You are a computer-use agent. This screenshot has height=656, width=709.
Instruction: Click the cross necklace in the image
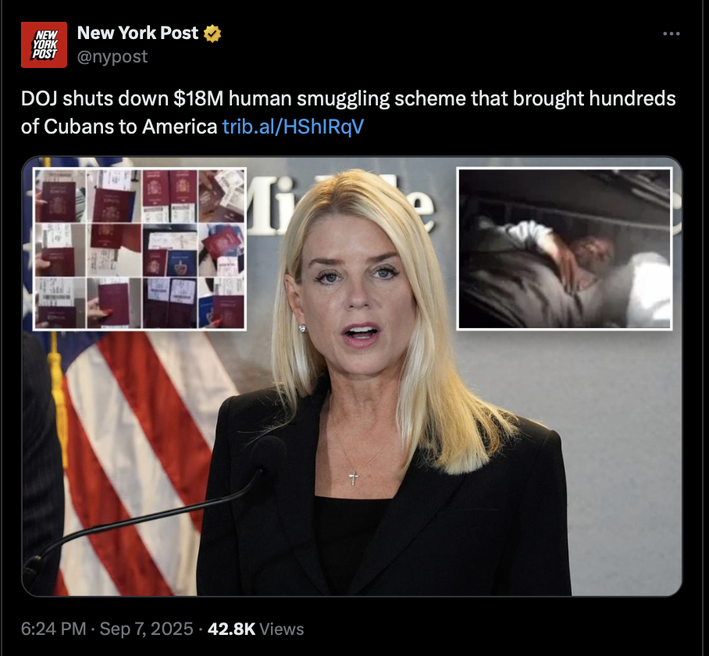click(354, 478)
